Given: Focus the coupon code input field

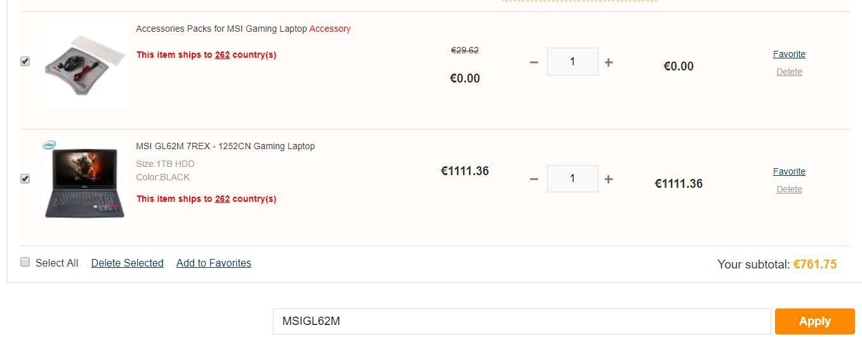Looking at the screenshot, I should point(522,321).
